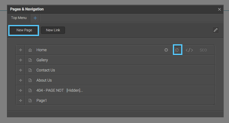Viewport: 229px width, 123px height.
Task: Click move handle for Page1 row
Action: tap(21, 101)
